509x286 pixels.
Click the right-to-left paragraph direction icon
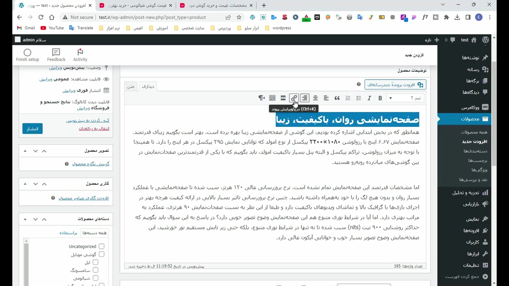click(x=261, y=98)
